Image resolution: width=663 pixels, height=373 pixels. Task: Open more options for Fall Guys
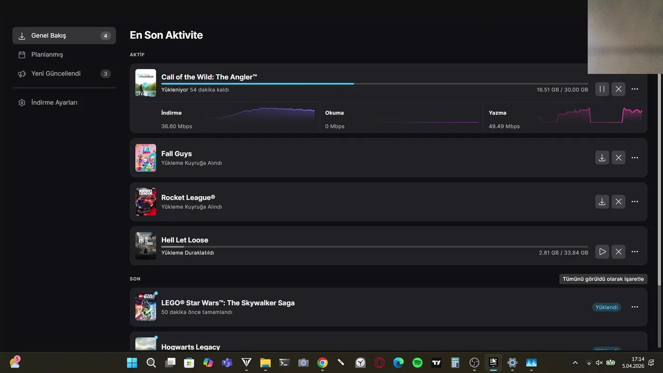(x=635, y=157)
